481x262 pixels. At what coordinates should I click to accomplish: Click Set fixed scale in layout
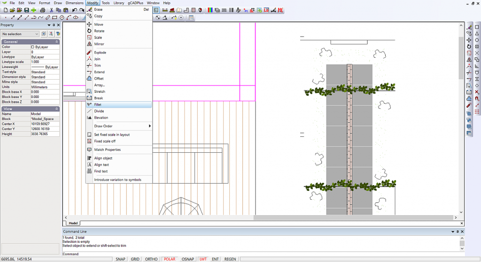point(119,135)
